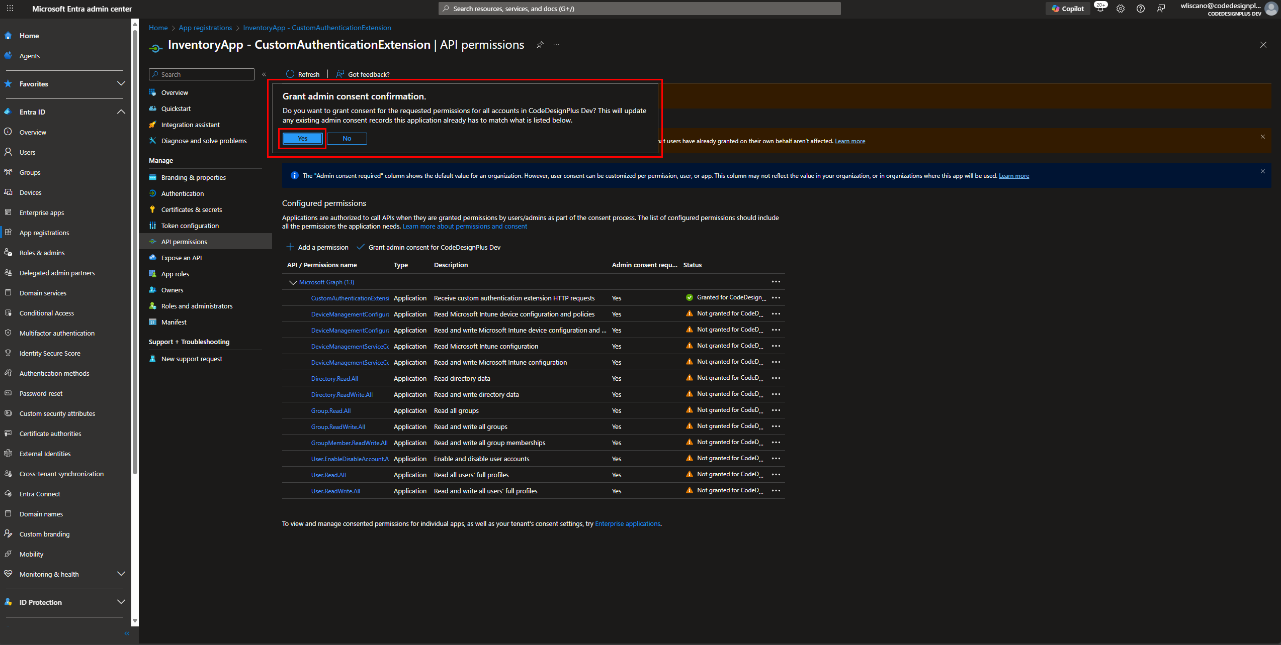Dismiss the blue info banner
This screenshot has width=1281, height=645.
(1262, 171)
